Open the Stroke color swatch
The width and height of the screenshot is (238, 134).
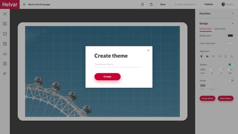pyautogui.click(x=203, y=86)
